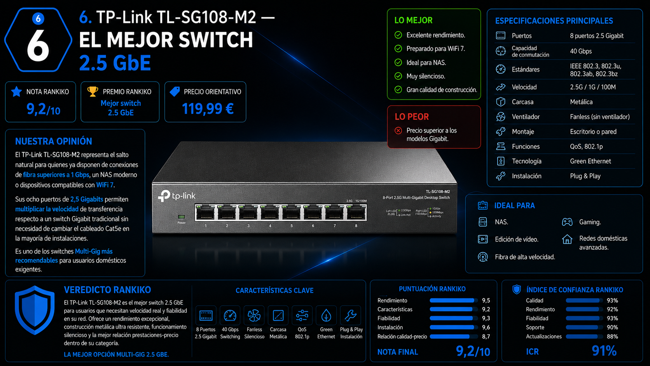The image size is (650, 366).
Task: Click the Gaming controller icon
Action: 567,222
